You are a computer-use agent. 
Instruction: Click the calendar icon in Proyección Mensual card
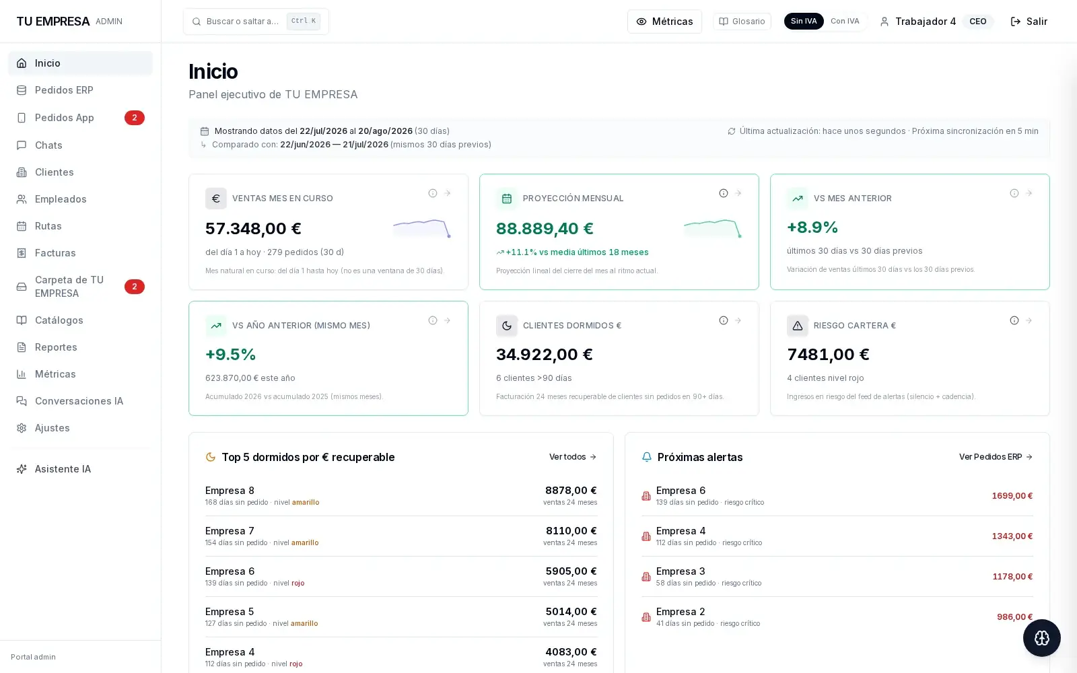(x=507, y=199)
